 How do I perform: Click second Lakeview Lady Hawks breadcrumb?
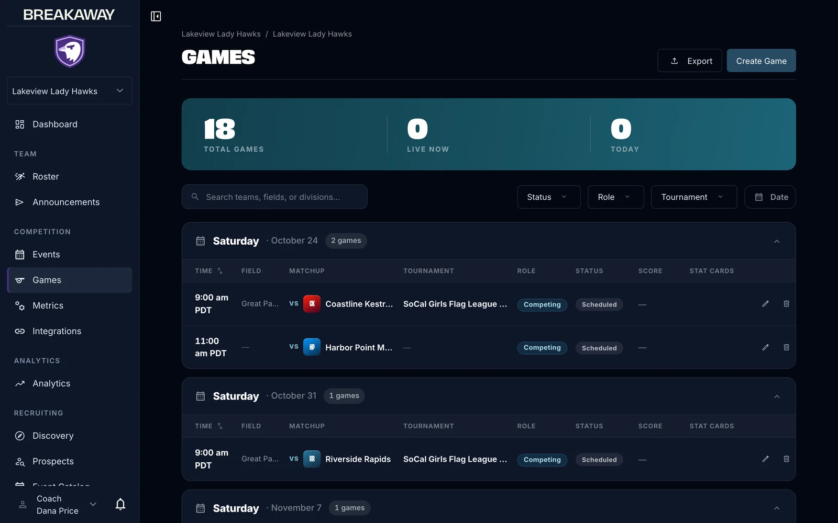click(x=312, y=34)
